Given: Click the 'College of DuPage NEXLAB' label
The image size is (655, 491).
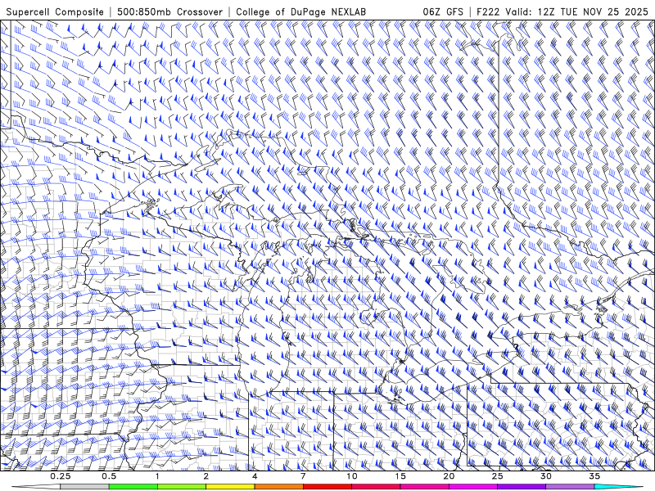Looking at the screenshot, I should click(300, 11).
